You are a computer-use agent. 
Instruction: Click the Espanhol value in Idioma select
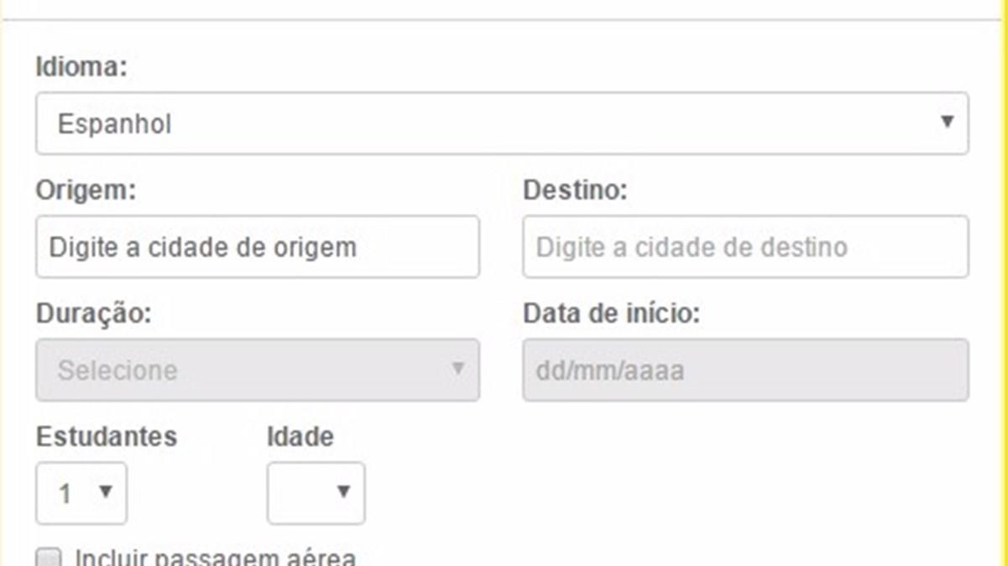(x=115, y=124)
